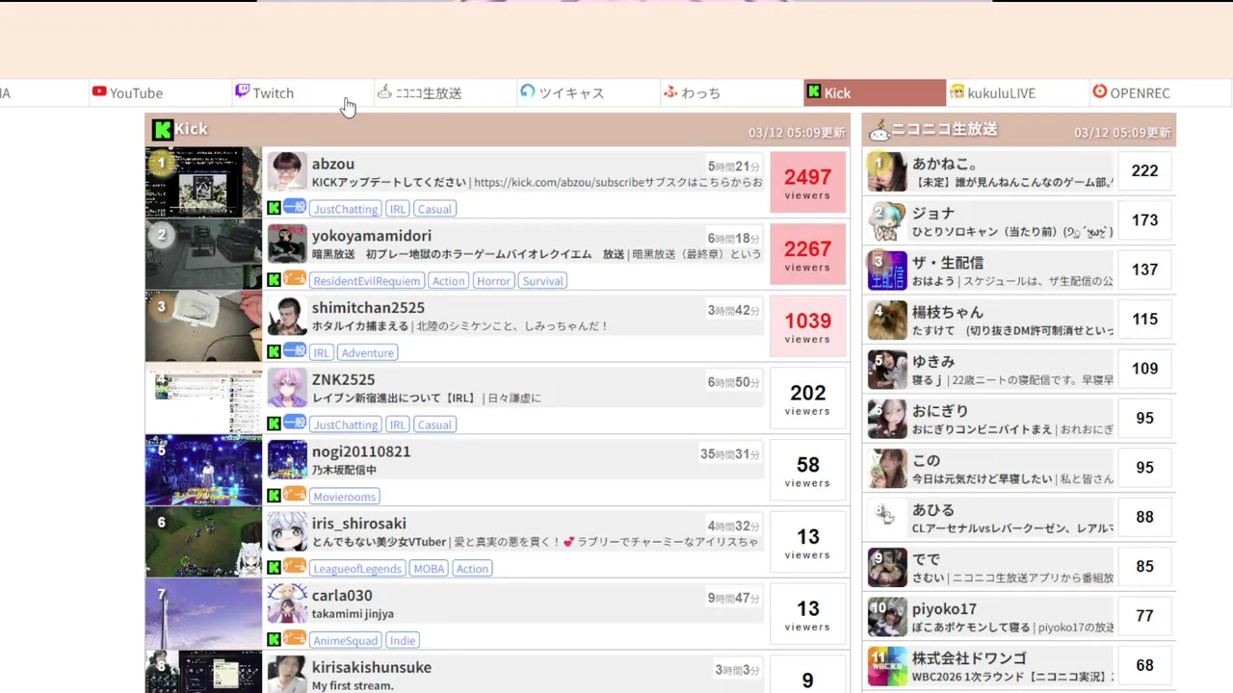
Task: Open the kirisakishunsuke channel link
Action: pos(372,667)
